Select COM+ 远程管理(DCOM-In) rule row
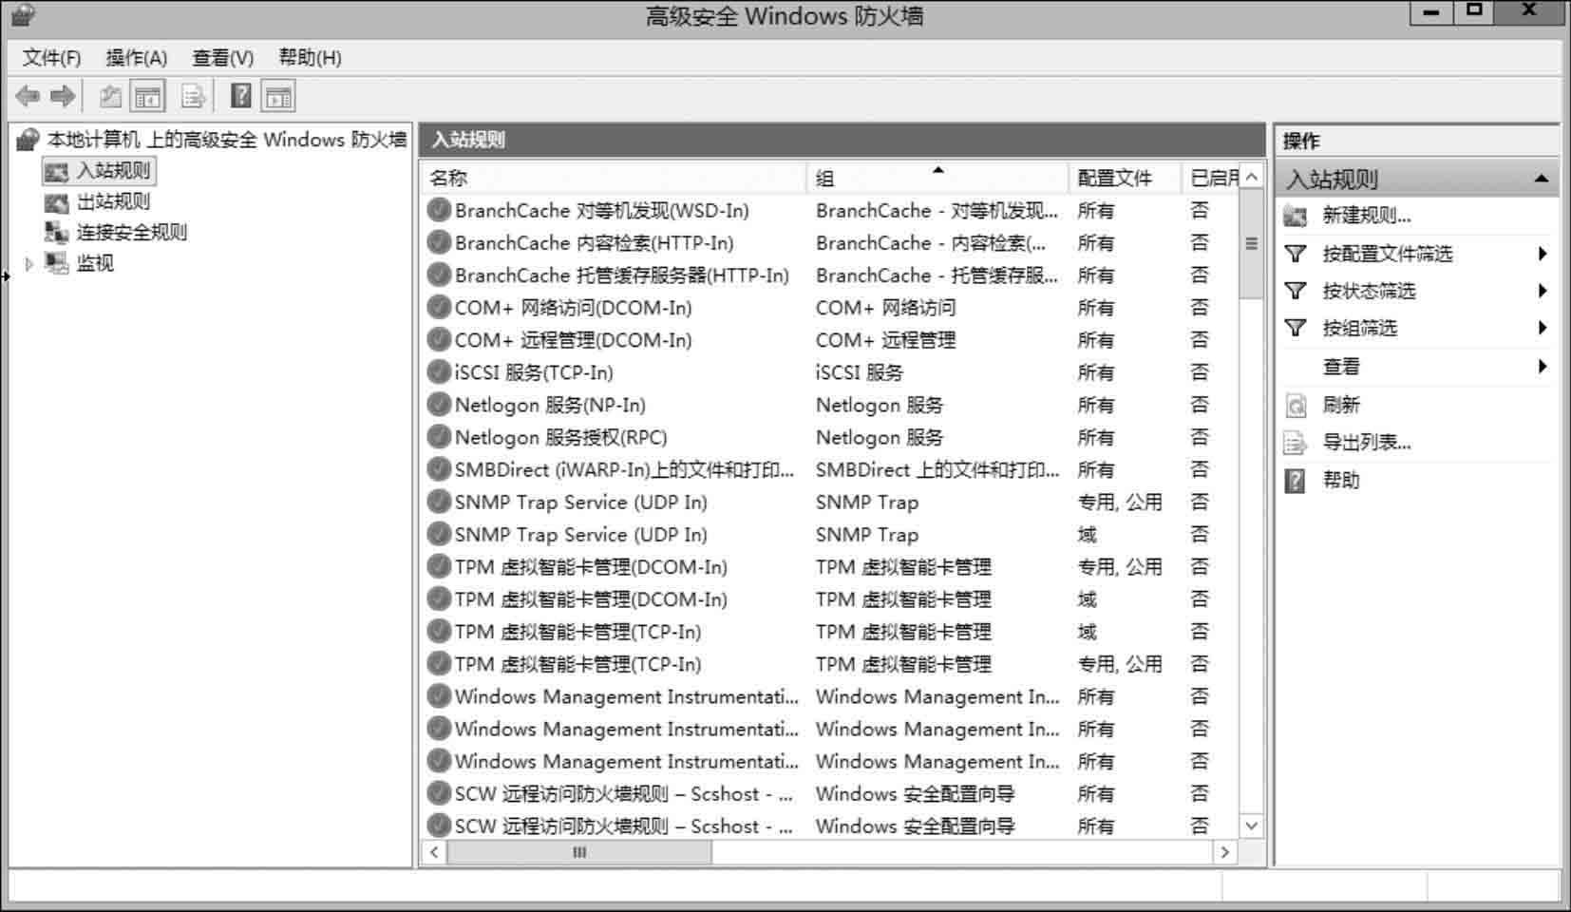Viewport: 1571px width, 912px height. click(x=830, y=339)
